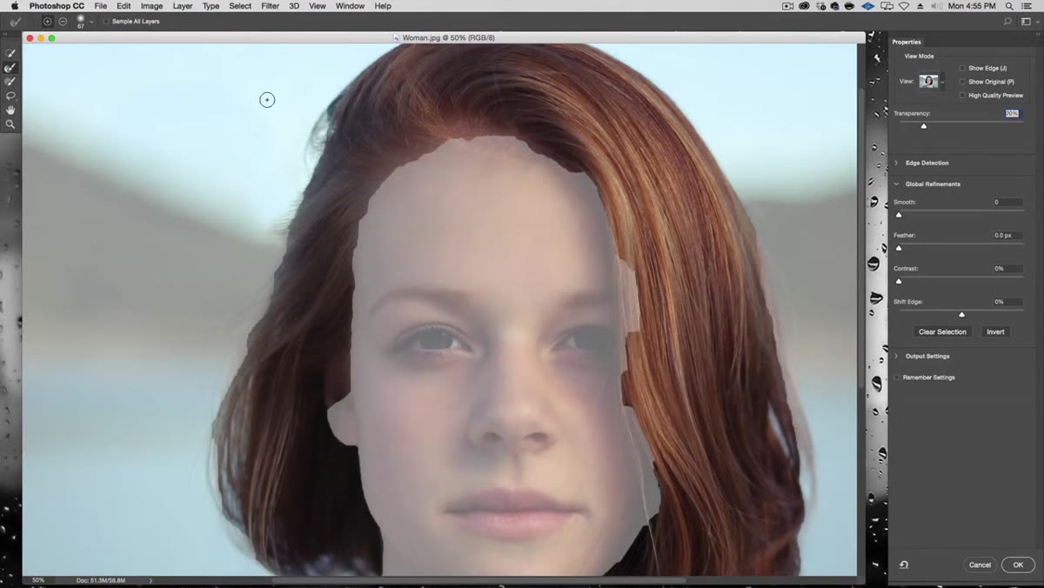
Task: Open the Apple menu
Action: click(x=14, y=6)
